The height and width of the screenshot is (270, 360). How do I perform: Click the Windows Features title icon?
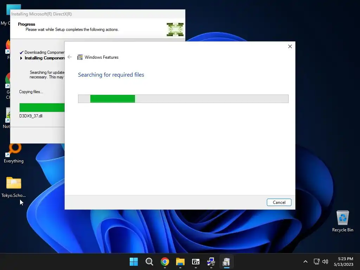[x=80, y=57]
